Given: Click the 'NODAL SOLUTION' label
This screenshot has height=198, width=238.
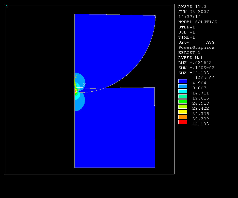Looking at the screenshot, I should pos(198,22).
